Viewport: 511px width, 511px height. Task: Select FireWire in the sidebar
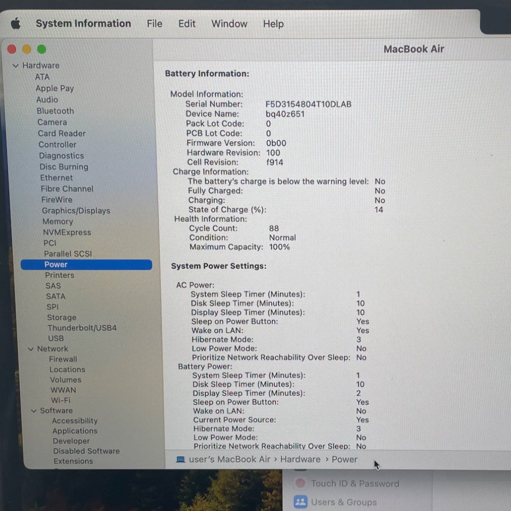57,200
